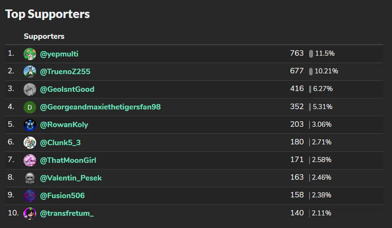Click Fusion506's avatar image
The height and width of the screenshot is (228, 392).
tap(30, 196)
